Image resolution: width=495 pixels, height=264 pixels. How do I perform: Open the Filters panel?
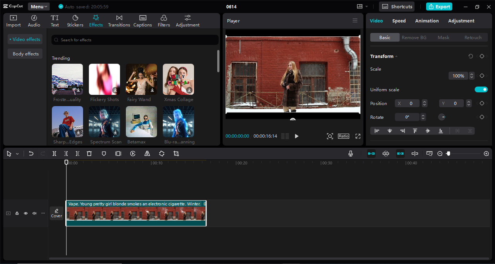point(164,21)
